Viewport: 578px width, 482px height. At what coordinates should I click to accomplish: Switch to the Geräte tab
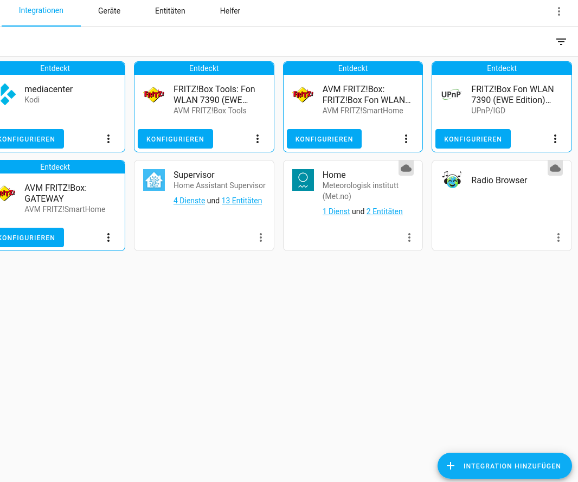pyautogui.click(x=108, y=11)
